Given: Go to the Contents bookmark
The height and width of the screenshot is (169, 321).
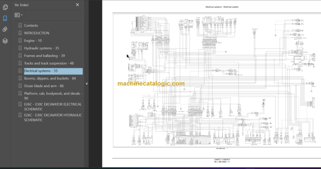Looking at the screenshot, I should click(x=31, y=26).
